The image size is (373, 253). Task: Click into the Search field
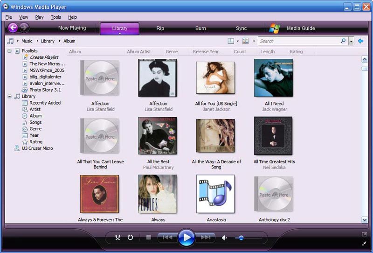[x=300, y=41]
